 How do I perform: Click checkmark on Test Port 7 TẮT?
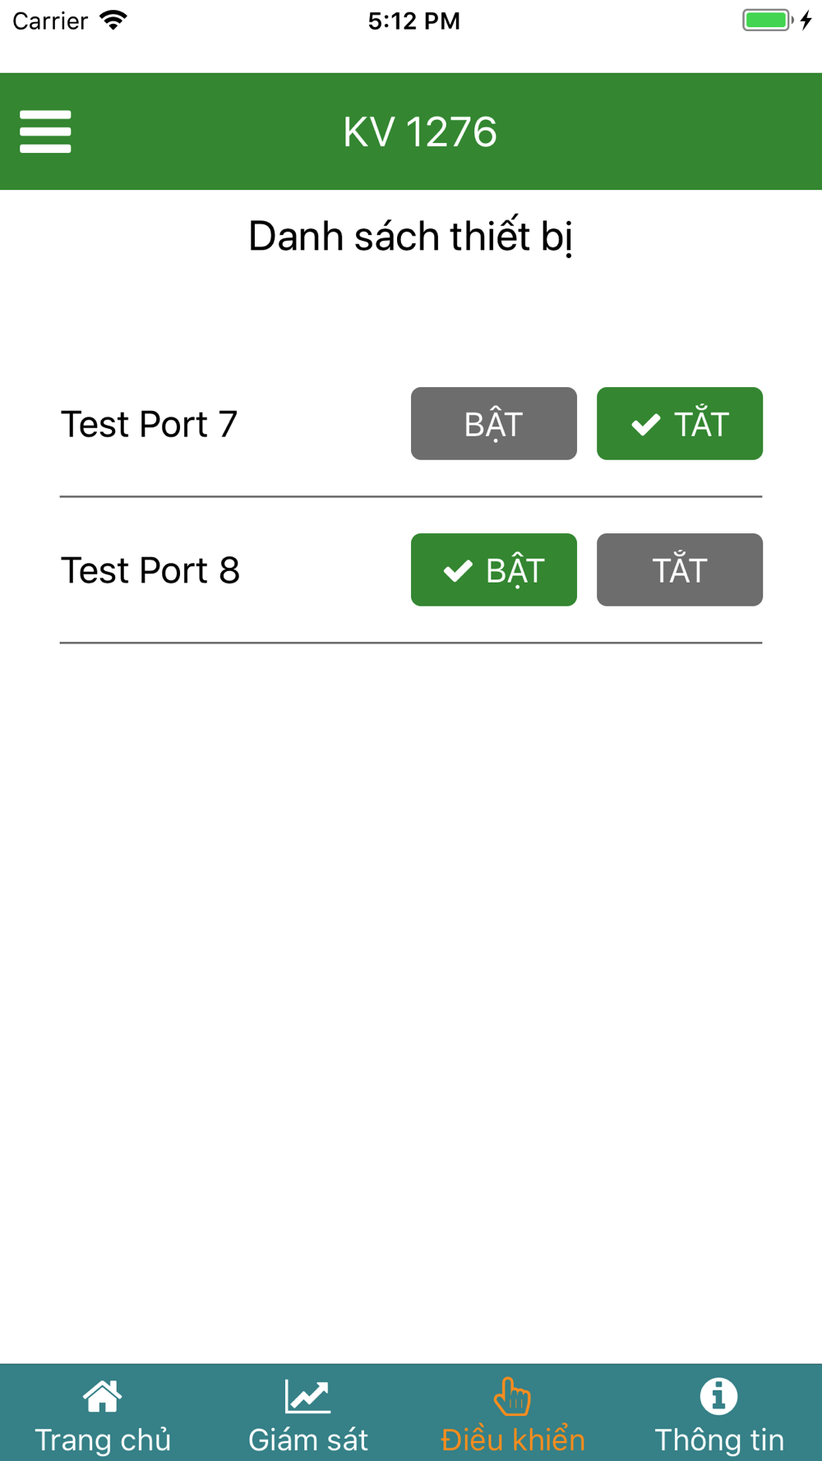(646, 424)
